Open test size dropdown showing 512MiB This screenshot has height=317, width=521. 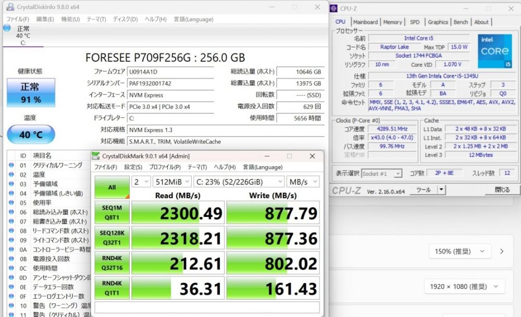[x=172, y=182]
